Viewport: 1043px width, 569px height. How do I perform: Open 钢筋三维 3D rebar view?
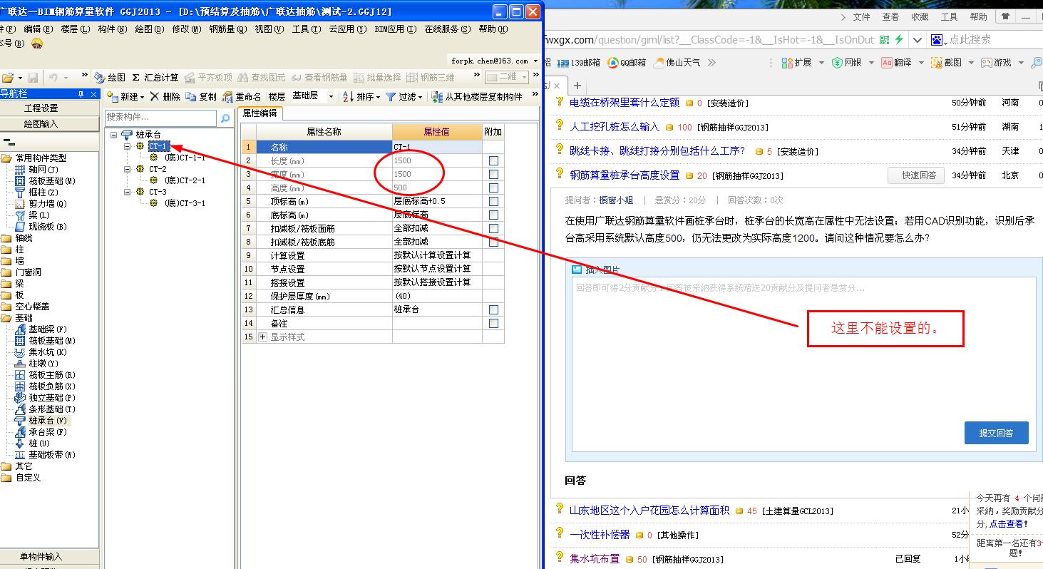431,77
